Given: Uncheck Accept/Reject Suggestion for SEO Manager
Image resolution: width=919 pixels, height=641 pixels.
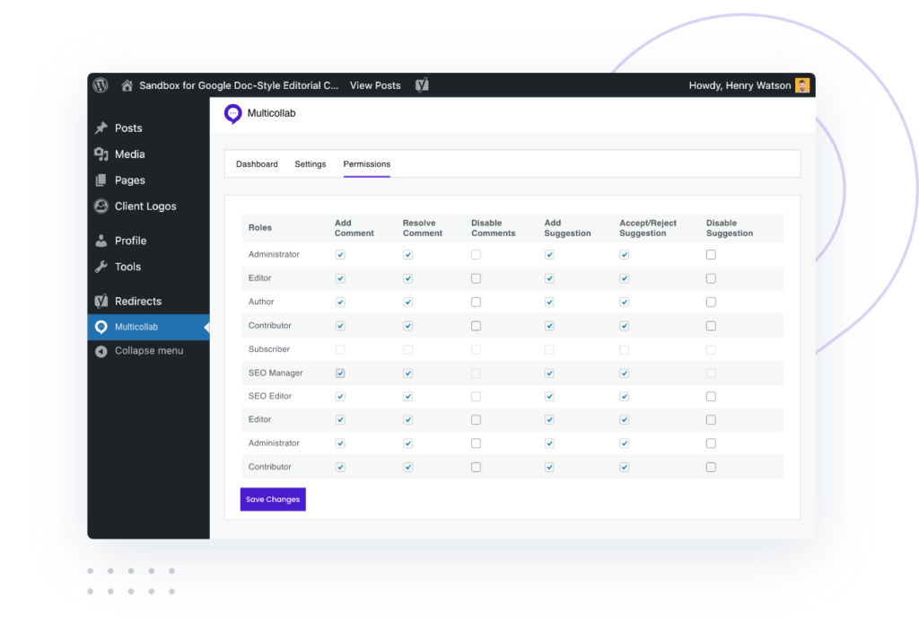Looking at the screenshot, I should tap(625, 373).
